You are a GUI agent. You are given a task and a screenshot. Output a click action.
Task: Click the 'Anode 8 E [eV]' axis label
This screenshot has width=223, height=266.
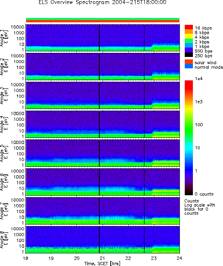tap(4, 240)
